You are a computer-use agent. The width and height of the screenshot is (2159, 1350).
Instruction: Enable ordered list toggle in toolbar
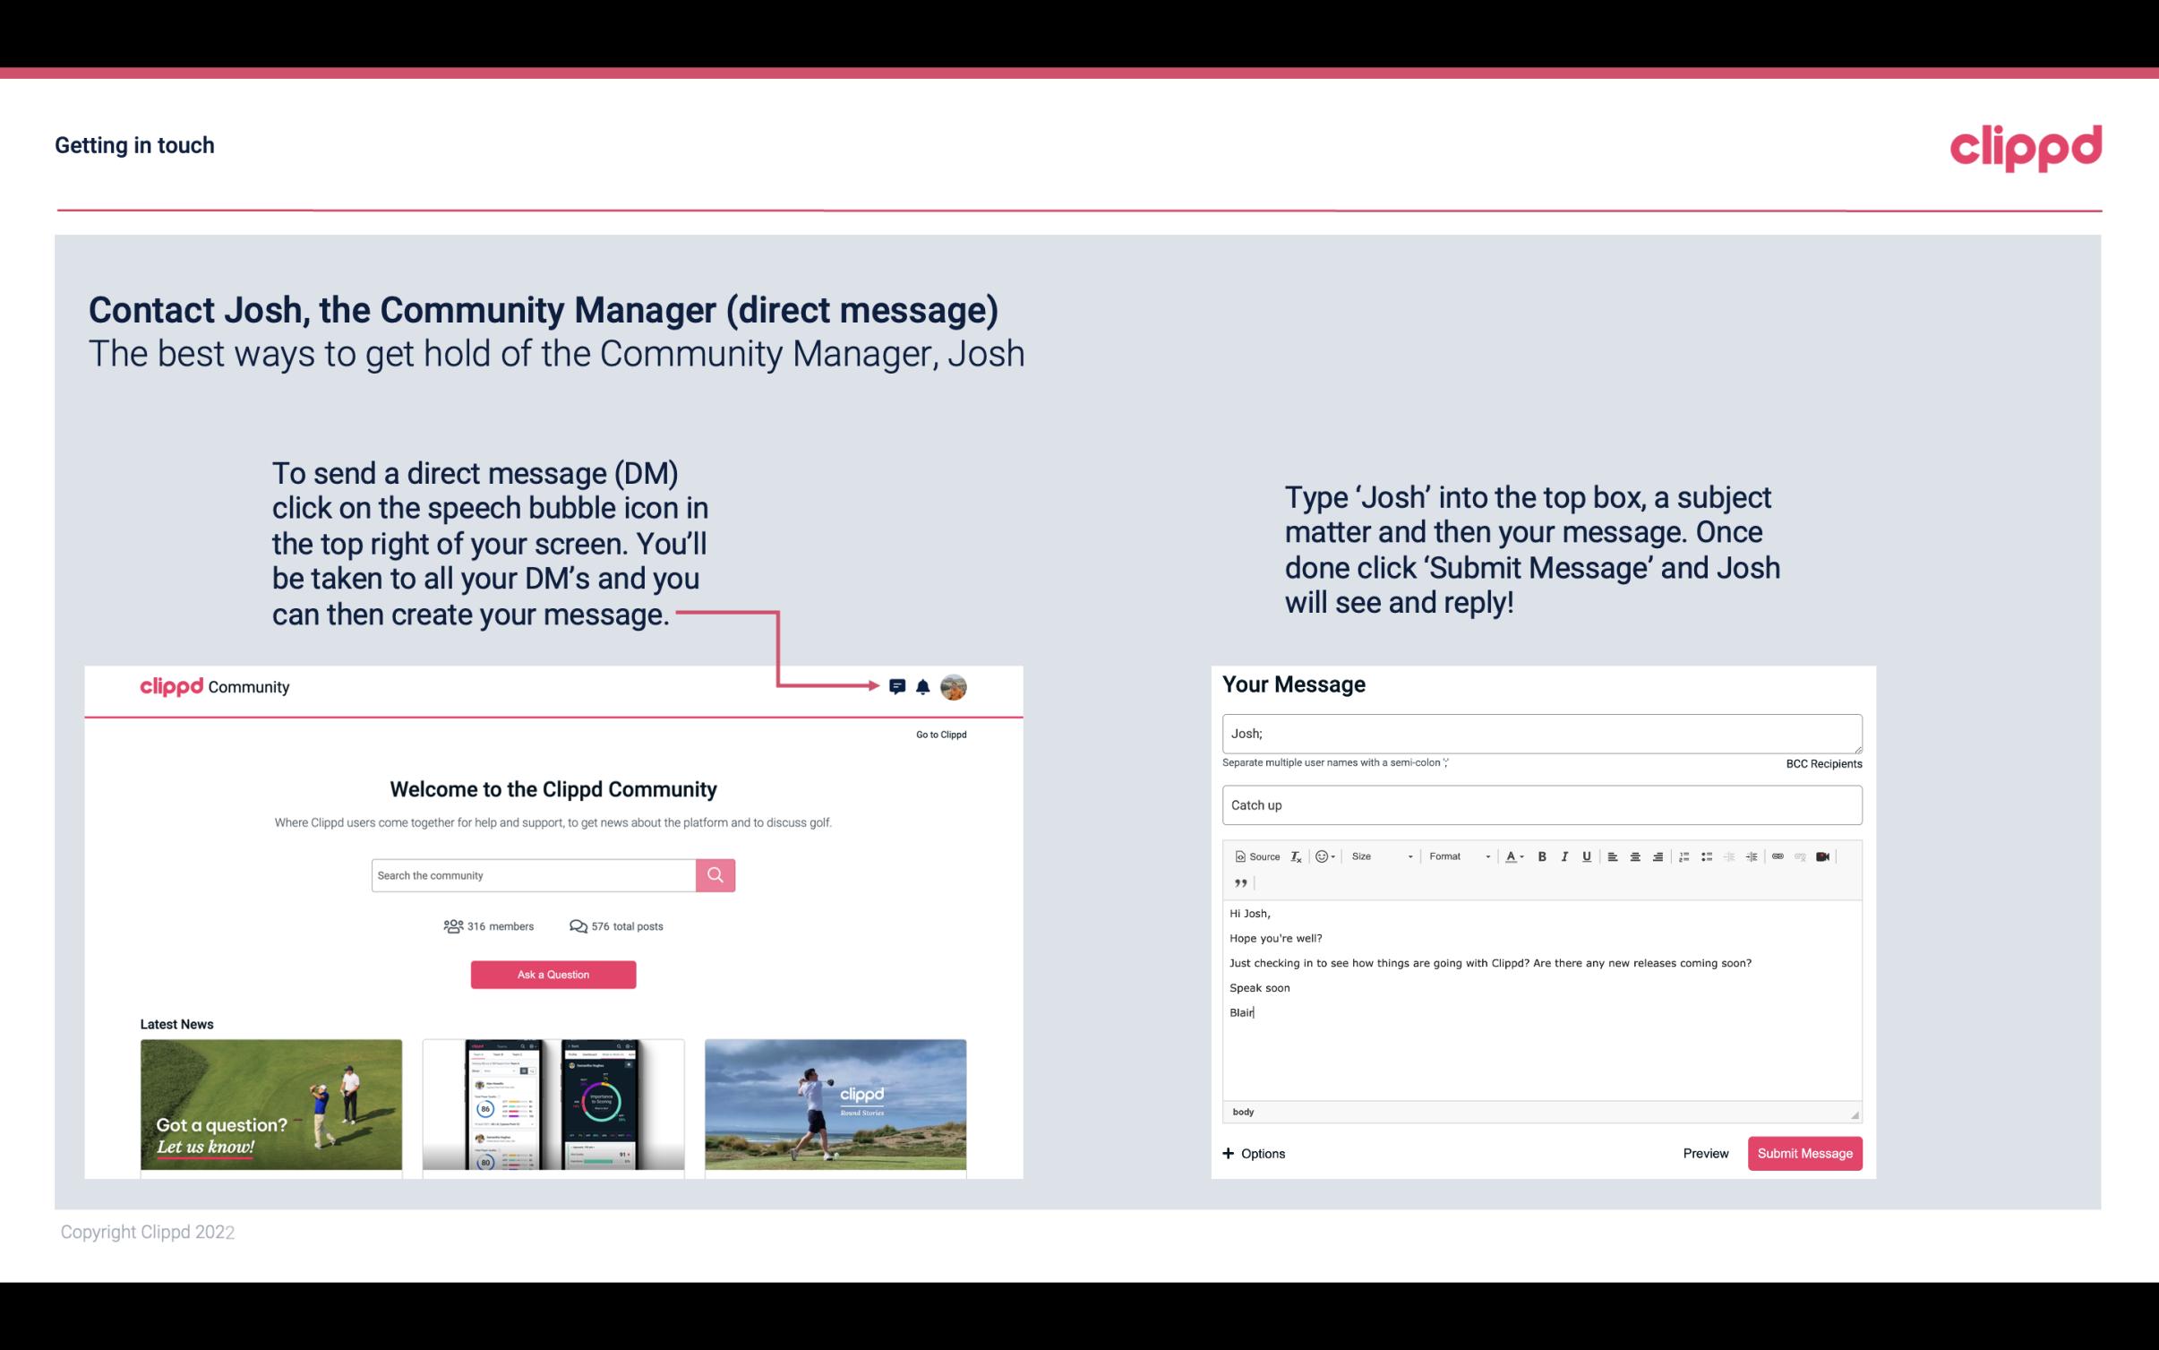(1684, 856)
